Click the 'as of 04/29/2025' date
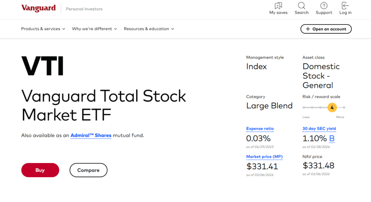 (x=260, y=147)
